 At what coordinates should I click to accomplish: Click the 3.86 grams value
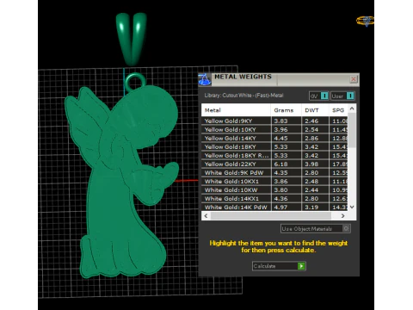point(280,181)
